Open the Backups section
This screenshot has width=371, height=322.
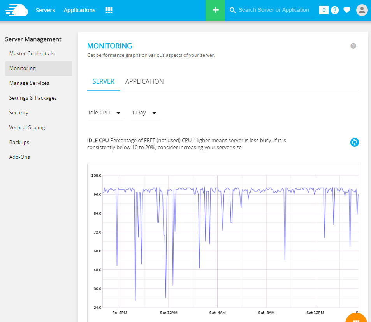tap(19, 142)
